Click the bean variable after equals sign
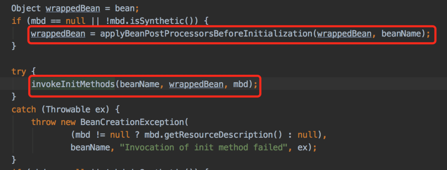 [125, 8]
